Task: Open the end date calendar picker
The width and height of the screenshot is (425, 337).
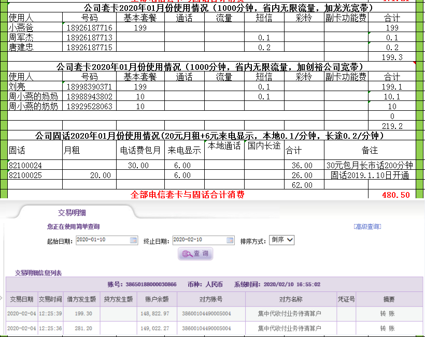Action: click(229, 240)
